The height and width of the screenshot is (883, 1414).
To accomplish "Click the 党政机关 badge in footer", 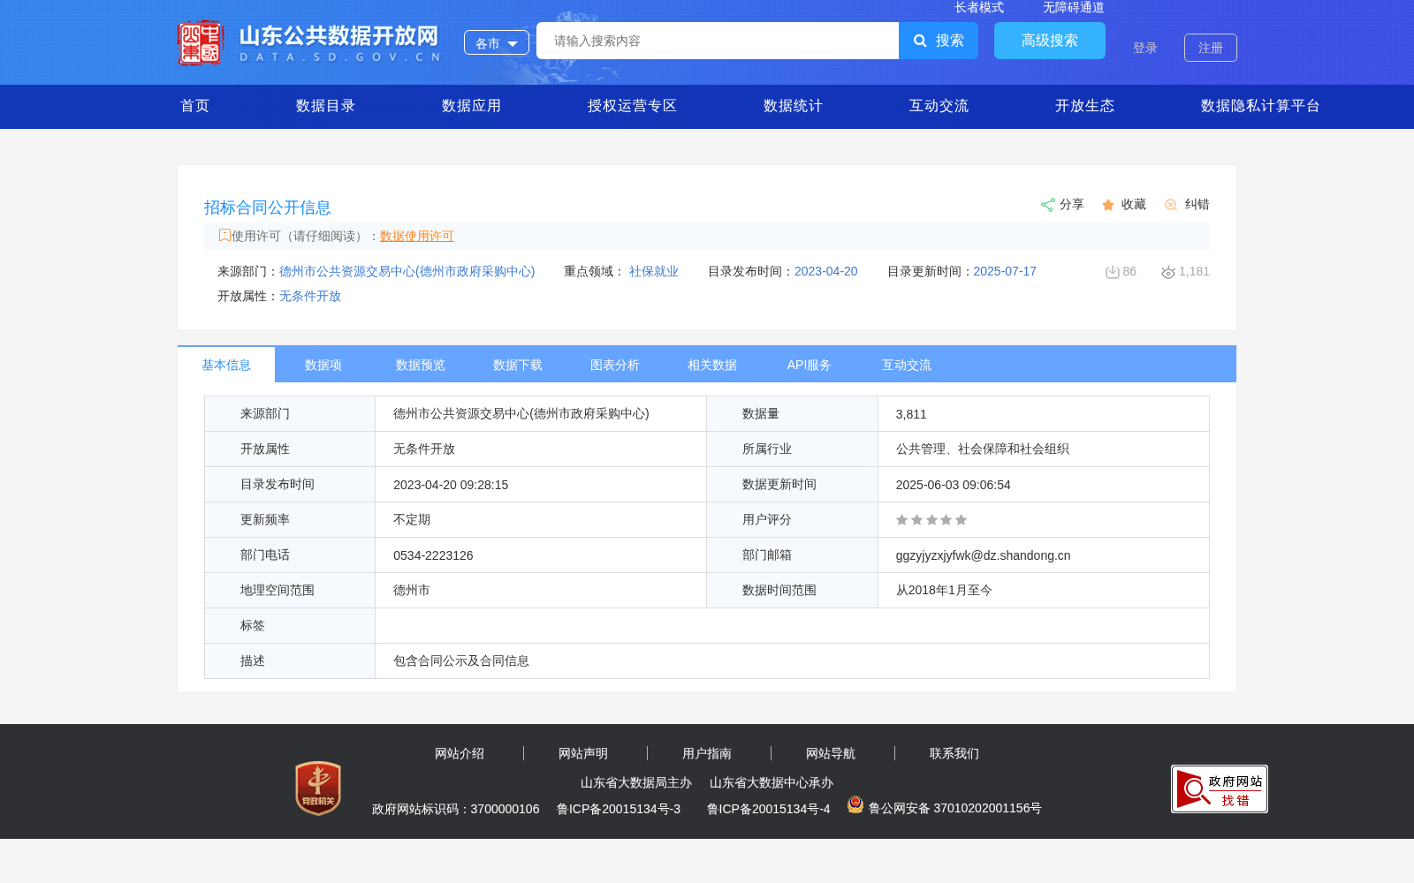I will (x=318, y=788).
